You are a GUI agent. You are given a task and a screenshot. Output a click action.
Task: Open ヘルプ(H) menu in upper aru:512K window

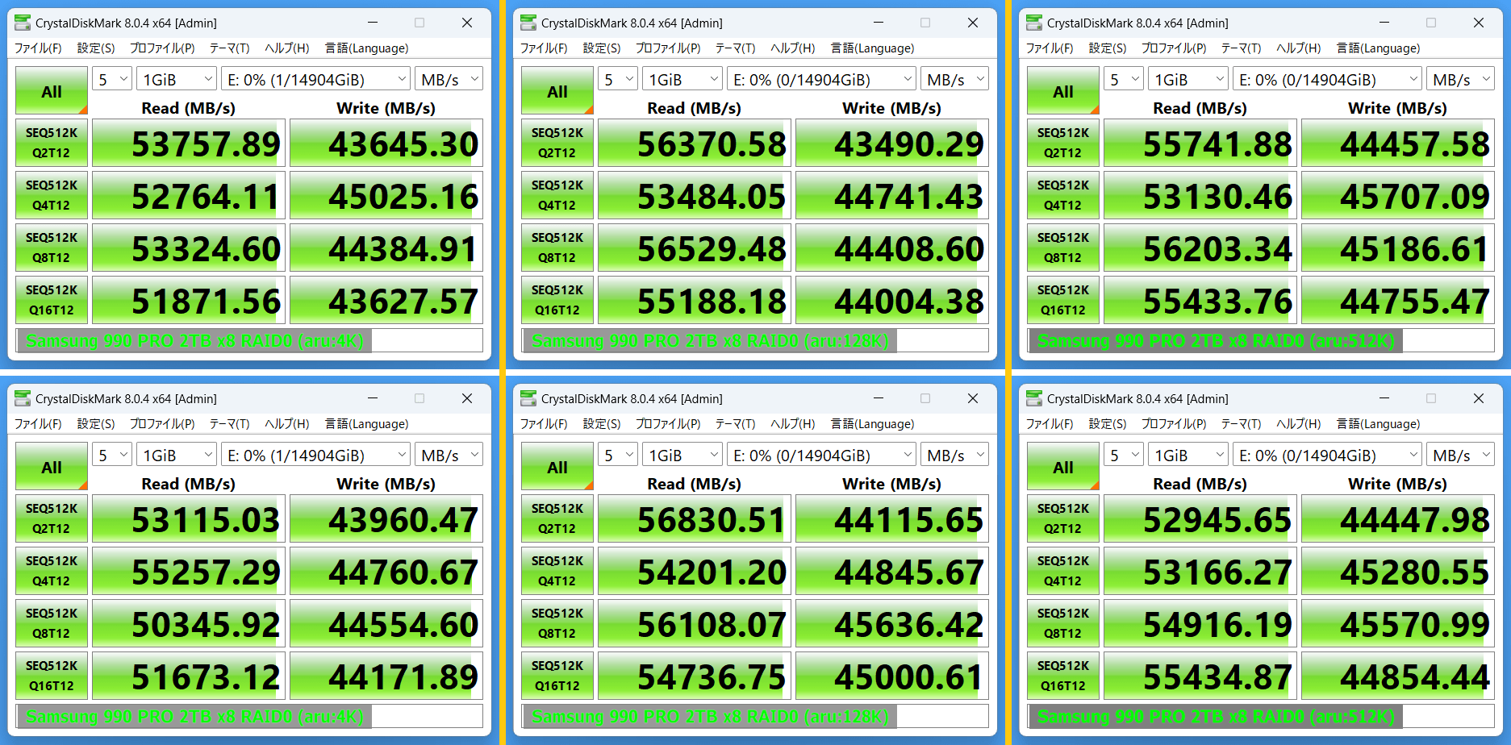tap(1299, 48)
